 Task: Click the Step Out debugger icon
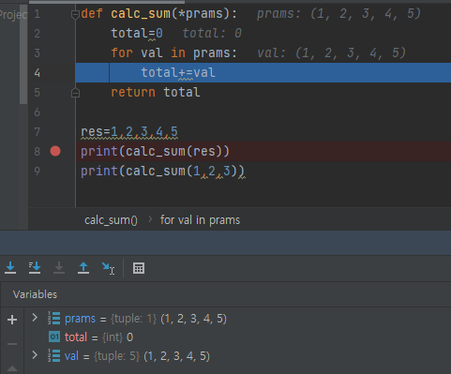coord(83,268)
